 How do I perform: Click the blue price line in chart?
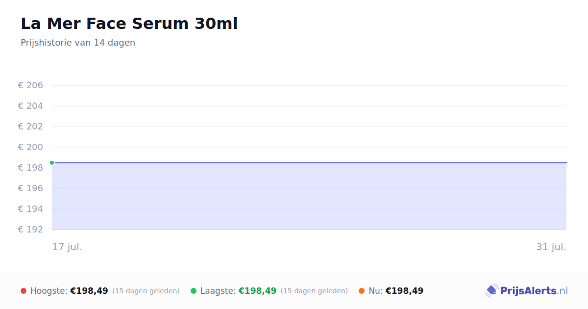coord(309,162)
